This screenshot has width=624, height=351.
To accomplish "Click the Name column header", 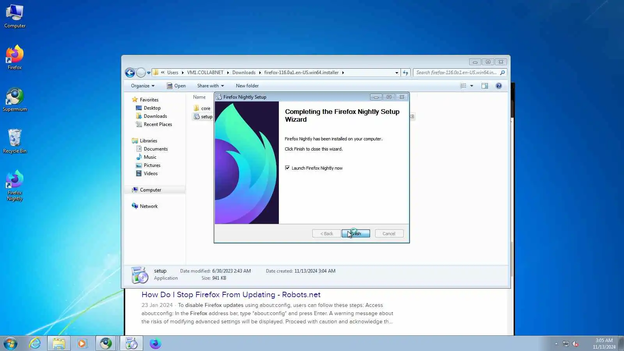I will (x=199, y=97).
